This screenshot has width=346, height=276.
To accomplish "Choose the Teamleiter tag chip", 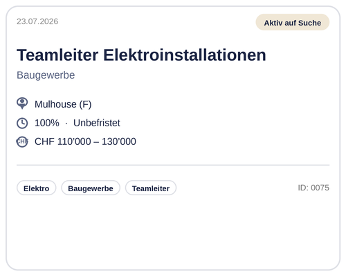I will 151,188.
